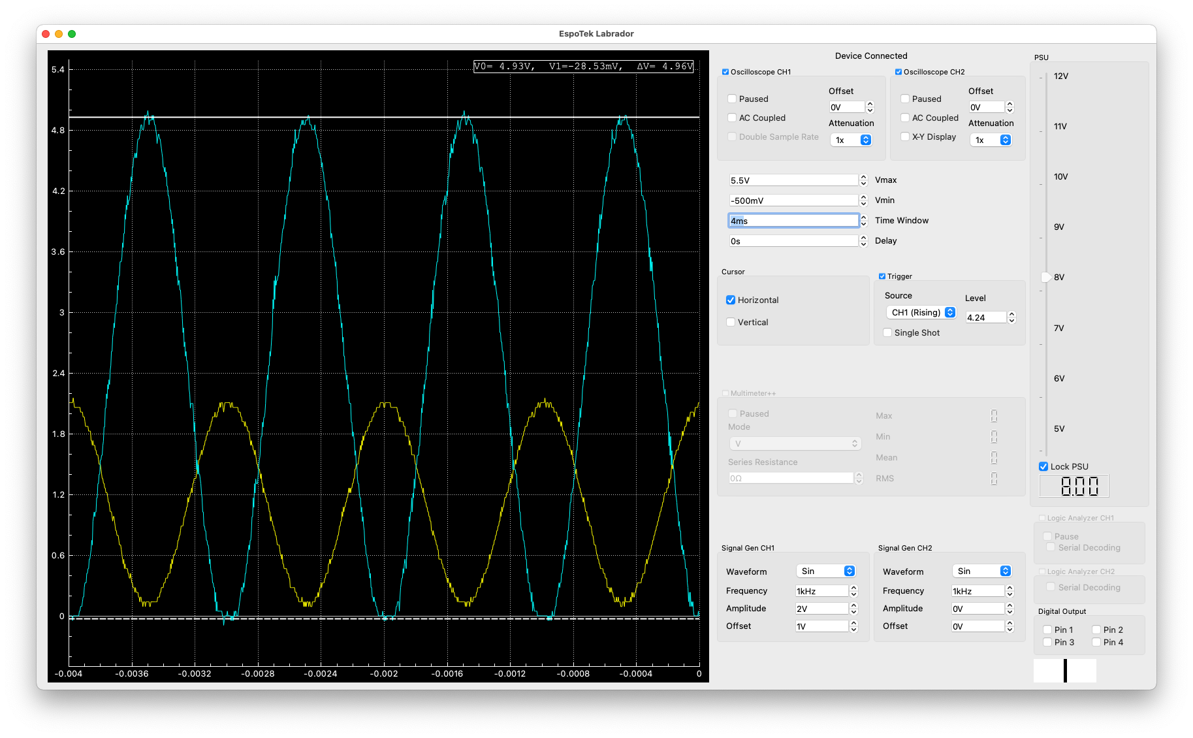Screen dimensions: 1193x738
Task: Click the 12V mark on PSU slider
Action: (1061, 76)
